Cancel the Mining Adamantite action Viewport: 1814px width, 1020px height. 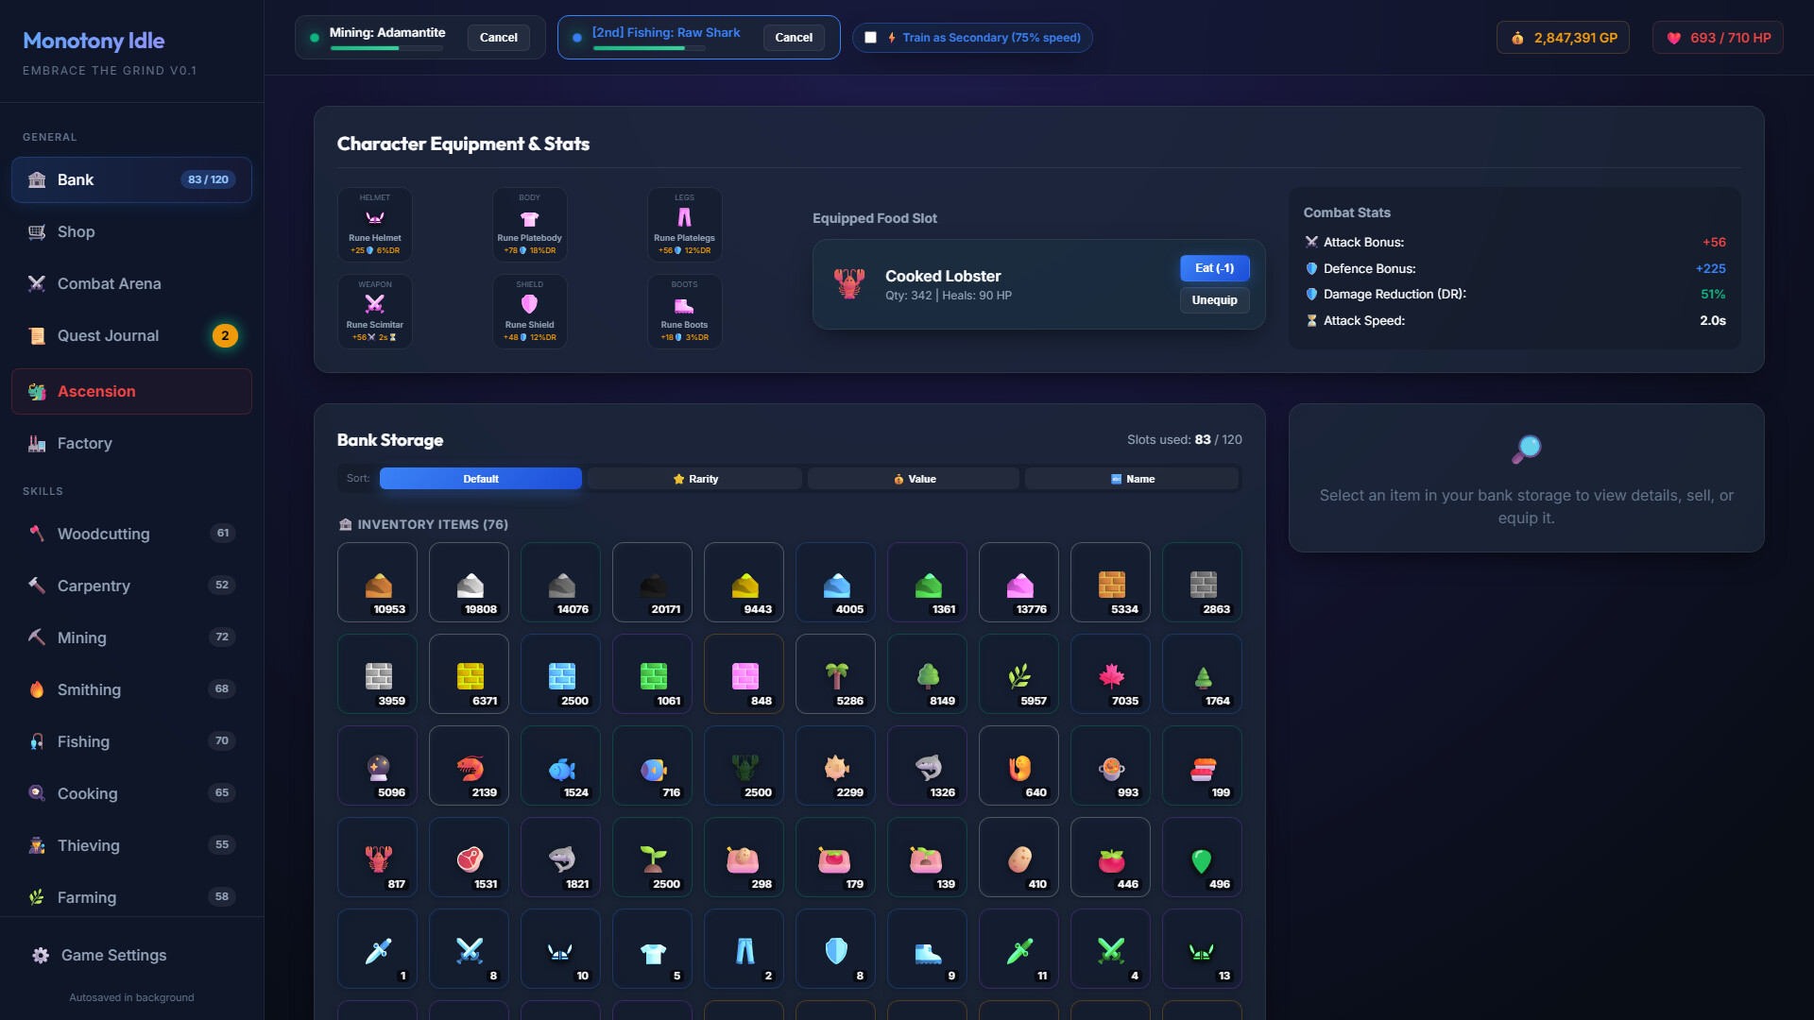pos(498,38)
